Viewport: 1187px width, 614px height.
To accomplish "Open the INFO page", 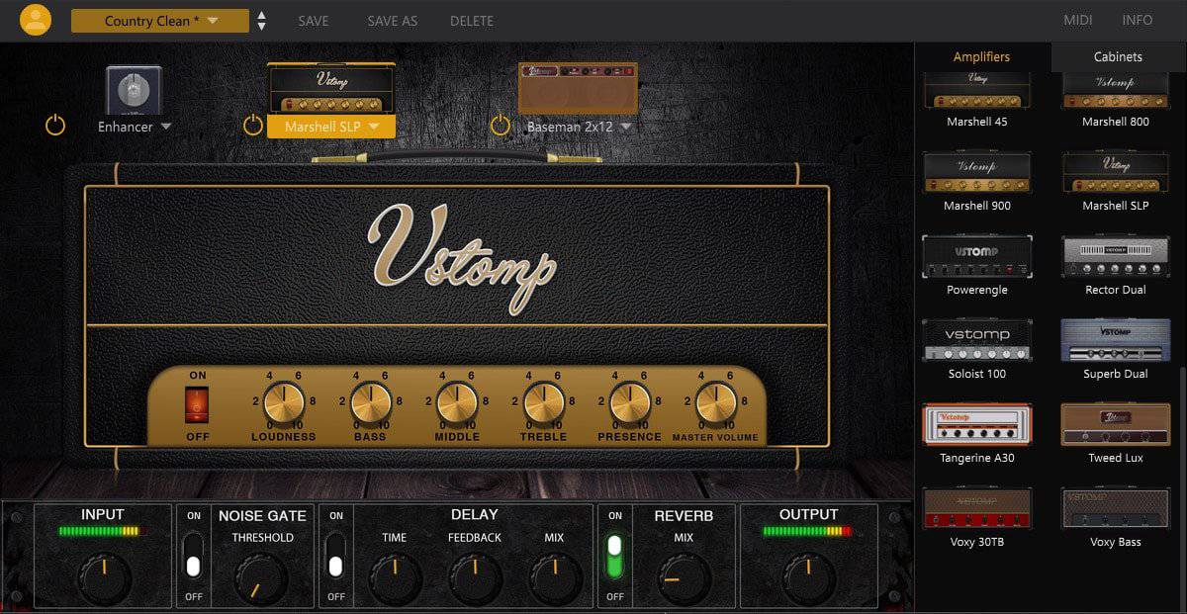I will click(1138, 21).
